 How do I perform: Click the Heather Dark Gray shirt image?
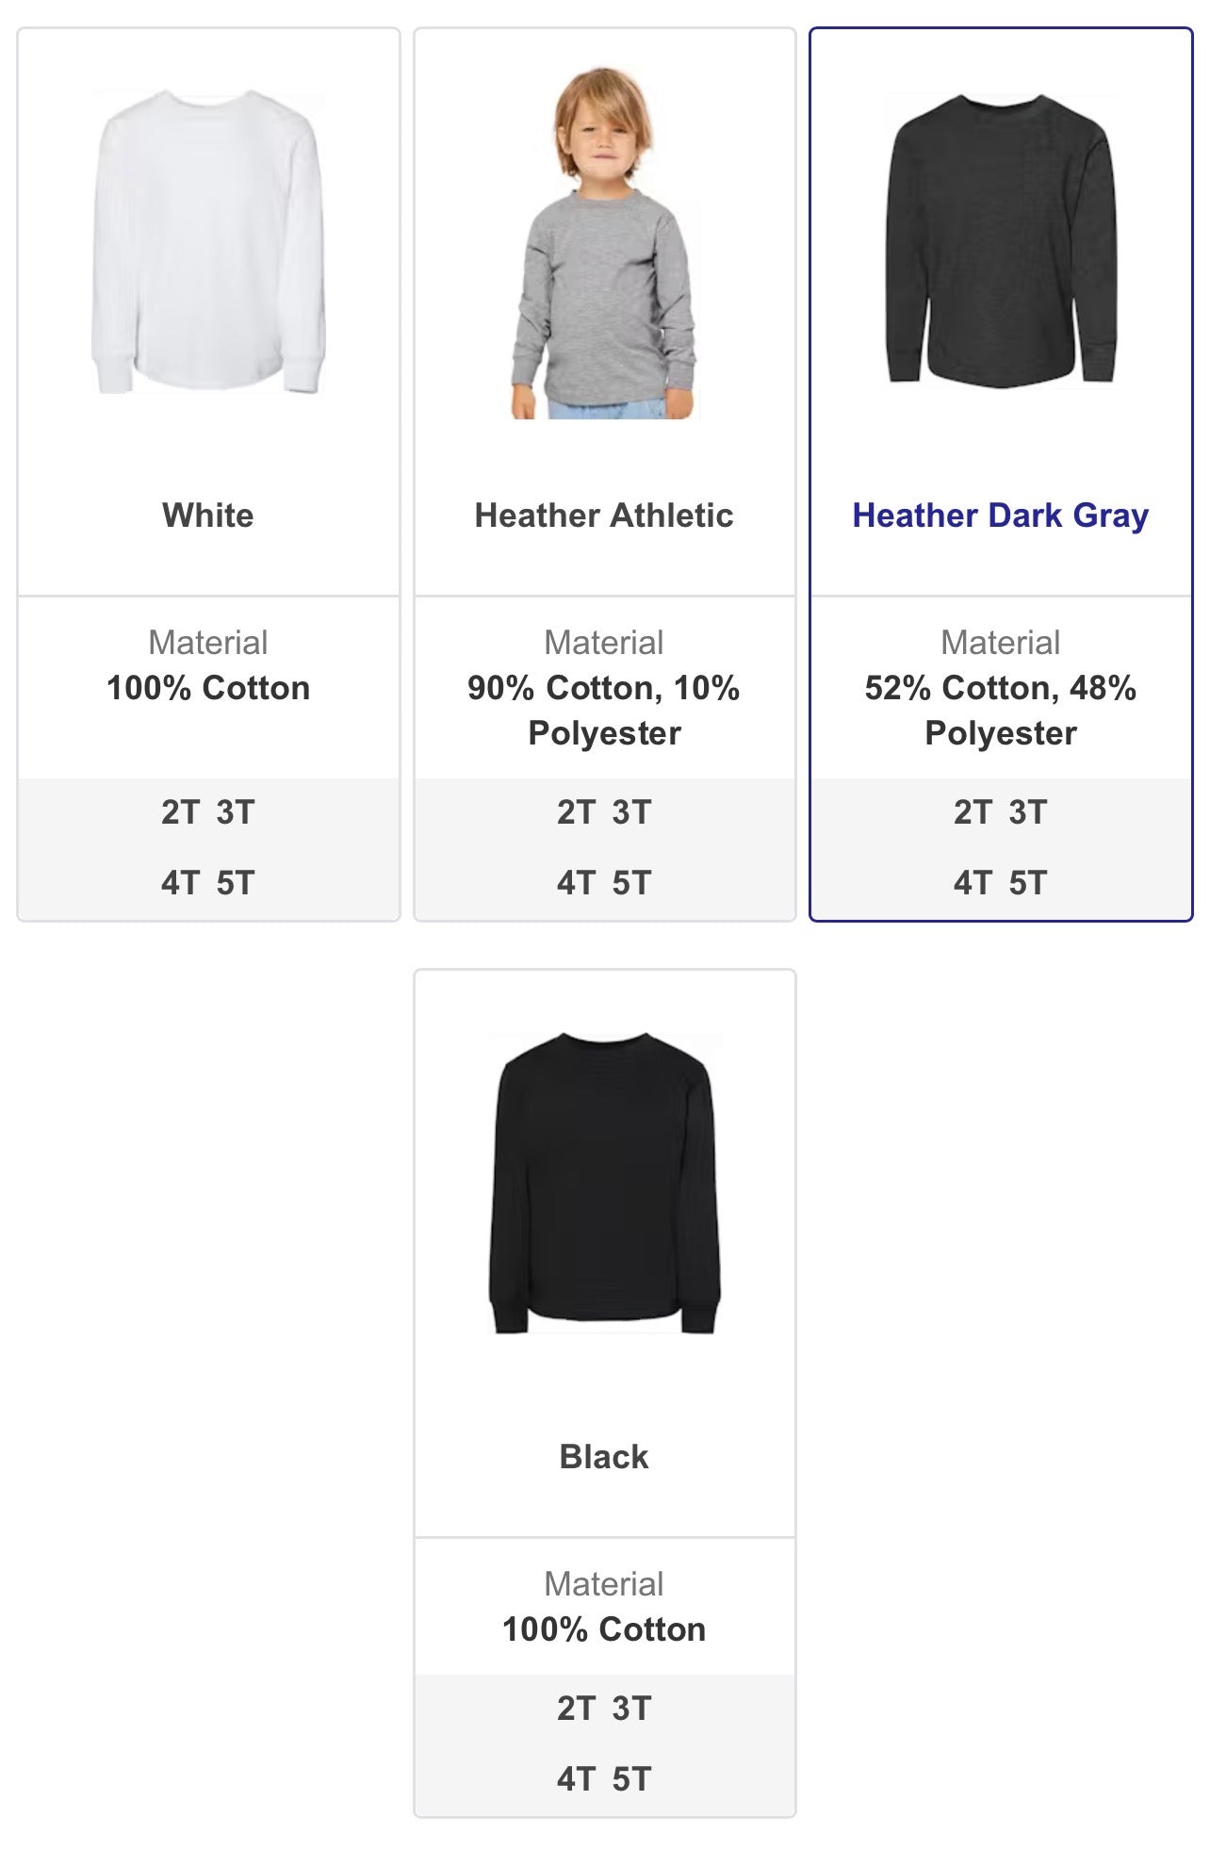tap(1001, 240)
